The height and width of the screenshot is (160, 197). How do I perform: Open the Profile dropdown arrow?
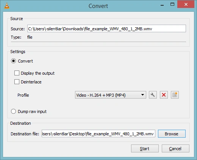142,95
